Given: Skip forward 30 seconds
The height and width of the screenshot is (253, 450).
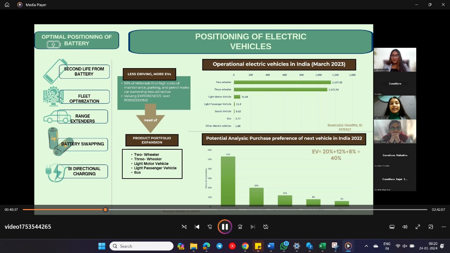Looking at the screenshot, I should click(240, 227).
